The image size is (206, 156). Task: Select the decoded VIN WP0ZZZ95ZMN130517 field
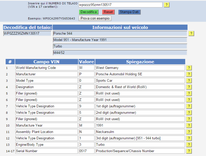pyautogui.click(x=27, y=33)
